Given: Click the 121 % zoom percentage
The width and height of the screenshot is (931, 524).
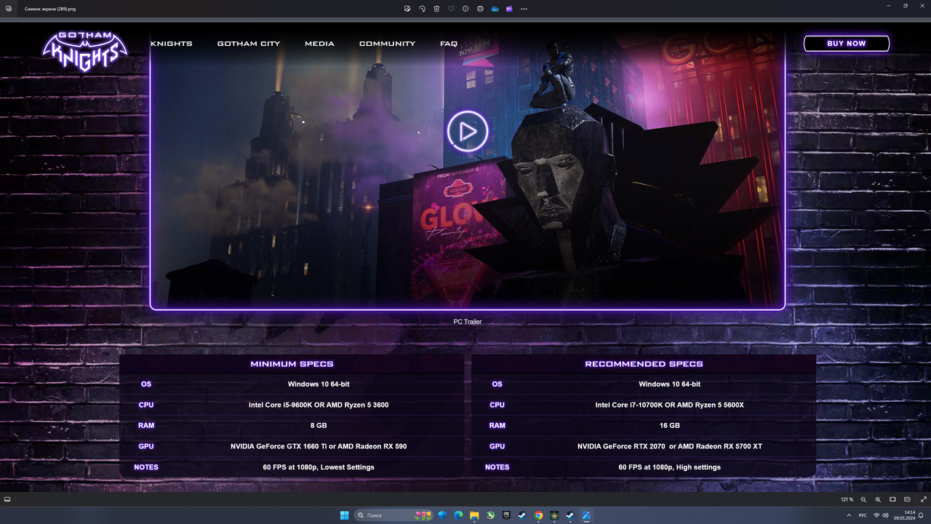Looking at the screenshot, I should tap(847, 500).
